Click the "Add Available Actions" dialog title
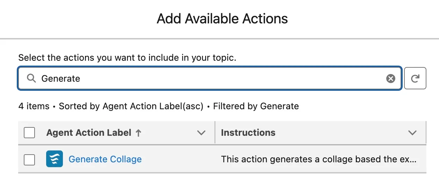The width and height of the screenshot is (439, 178). 222,18
